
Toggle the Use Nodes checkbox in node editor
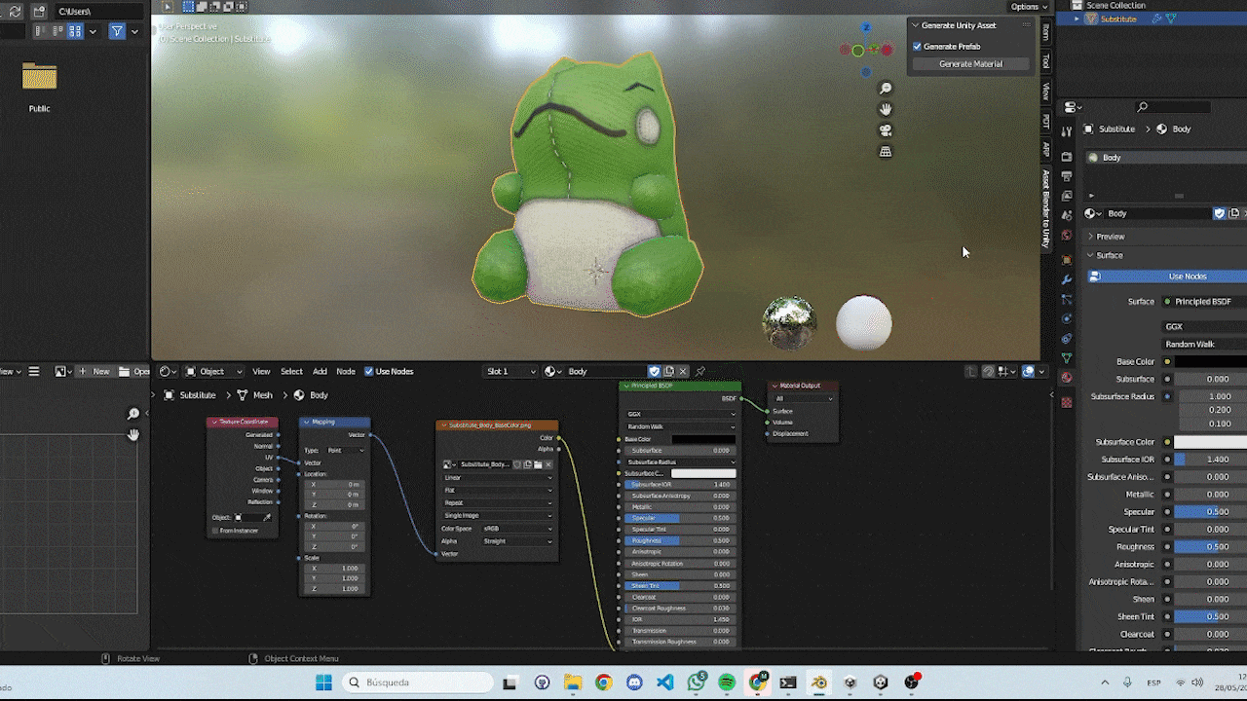(369, 371)
